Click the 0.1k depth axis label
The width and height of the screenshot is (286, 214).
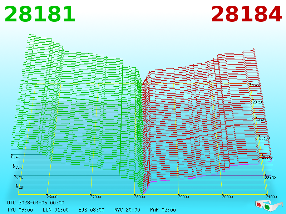20,188
